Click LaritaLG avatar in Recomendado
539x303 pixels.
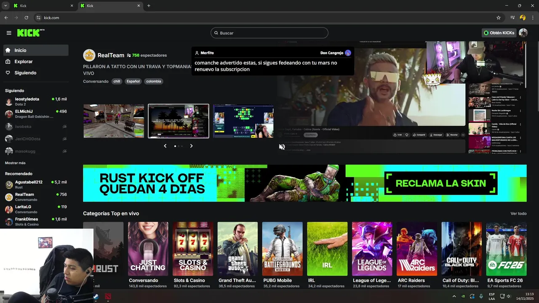[9, 209]
